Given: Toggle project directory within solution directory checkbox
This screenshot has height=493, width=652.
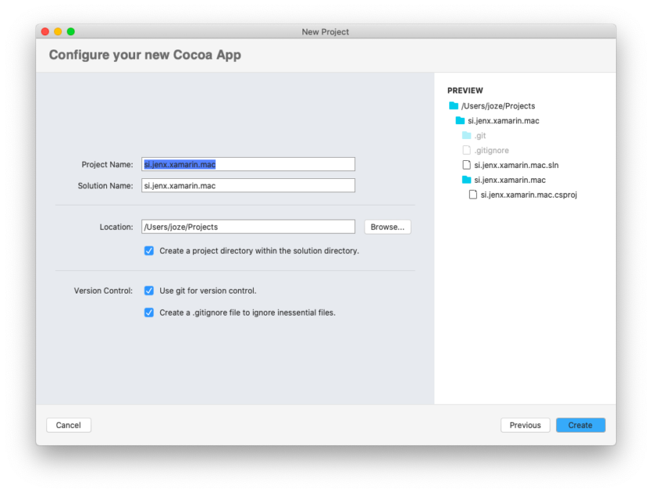Looking at the screenshot, I should click(149, 250).
